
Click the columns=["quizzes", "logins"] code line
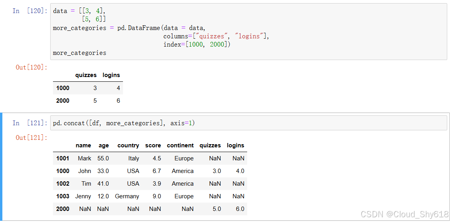click(216, 36)
